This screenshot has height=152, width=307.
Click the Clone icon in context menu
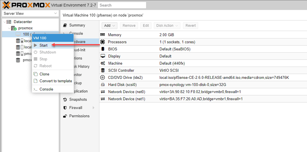click(36, 74)
